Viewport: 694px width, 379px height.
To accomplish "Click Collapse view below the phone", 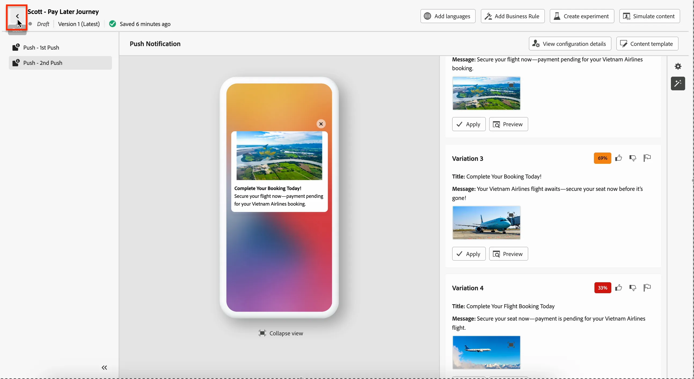I will (x=280, y=333).
